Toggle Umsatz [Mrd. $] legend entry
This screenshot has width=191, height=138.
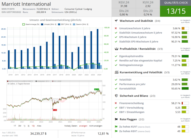(49, 24)
